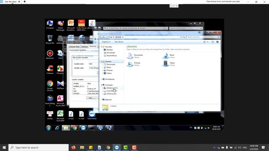This screenshot has width=269, height=151.
Task: Select the Computer Name tab
Action: pyautogui.click(x=74, y=47)
